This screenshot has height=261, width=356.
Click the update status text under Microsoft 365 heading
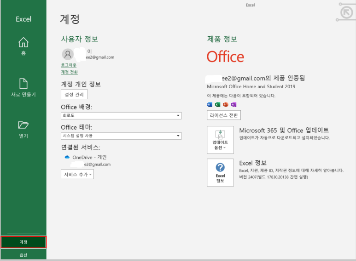click(285, 138)
